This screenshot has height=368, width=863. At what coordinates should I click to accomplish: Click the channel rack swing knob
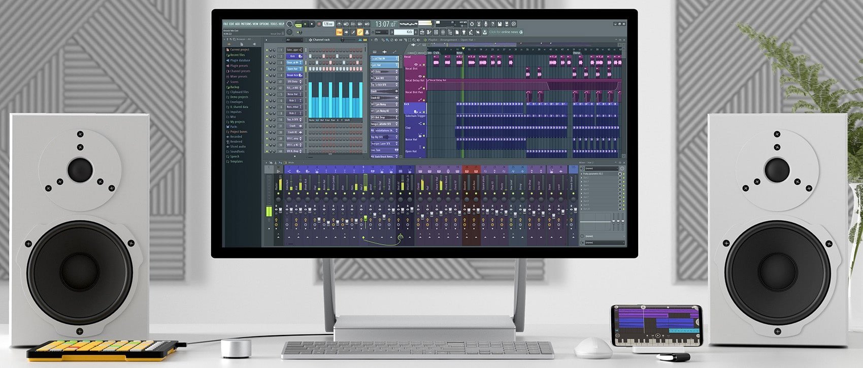[x=342, y=40]
